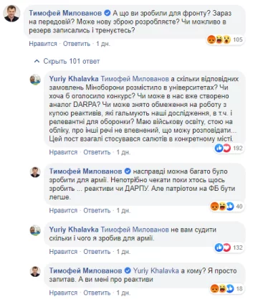
Task: Like the top comment via 'Нравится'
Action: (43, 44)
